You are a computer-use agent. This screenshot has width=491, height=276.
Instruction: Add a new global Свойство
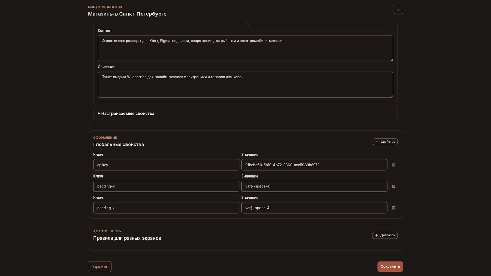point(385,142)
